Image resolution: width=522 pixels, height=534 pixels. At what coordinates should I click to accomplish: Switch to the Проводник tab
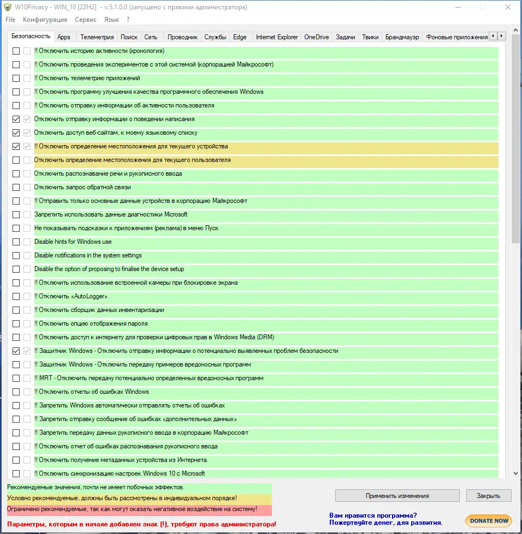(x=182, y=37)
